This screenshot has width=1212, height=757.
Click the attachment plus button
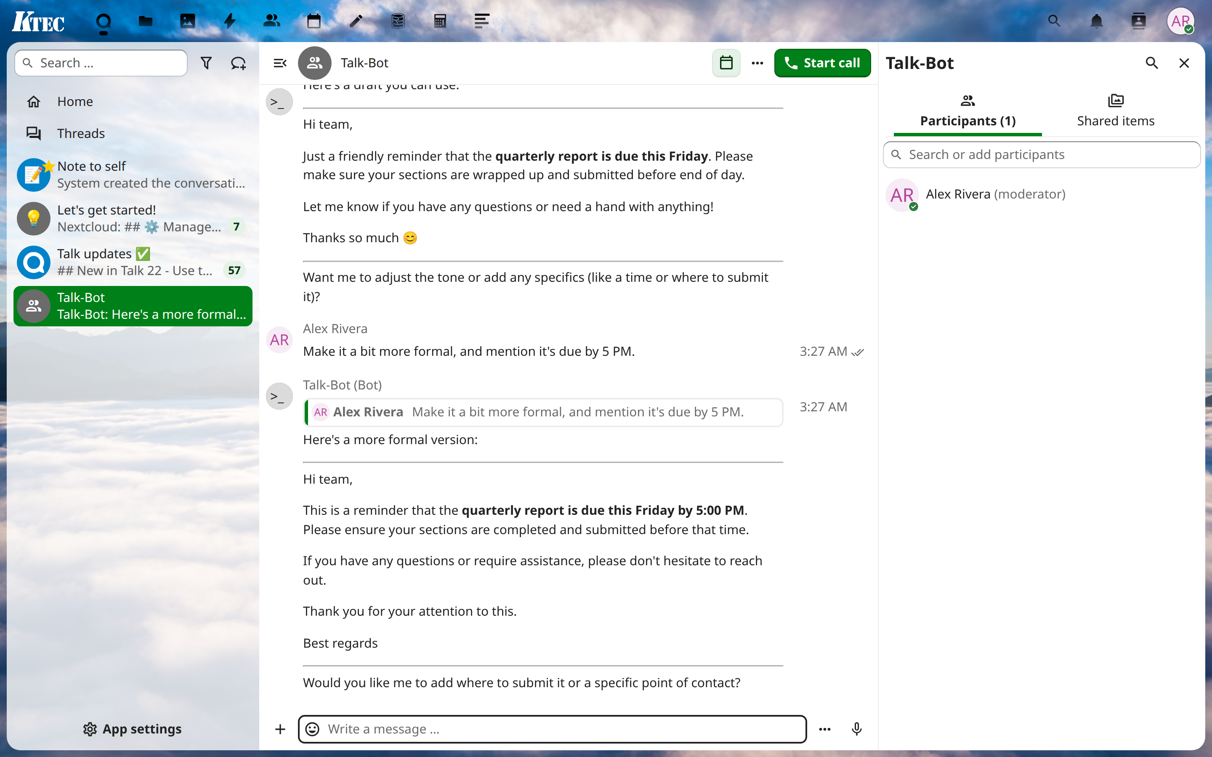(x=280, y=729)
